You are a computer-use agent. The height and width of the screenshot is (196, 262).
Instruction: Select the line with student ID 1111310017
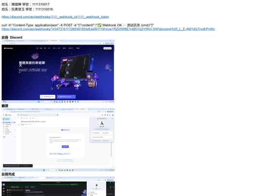point(26,4)
